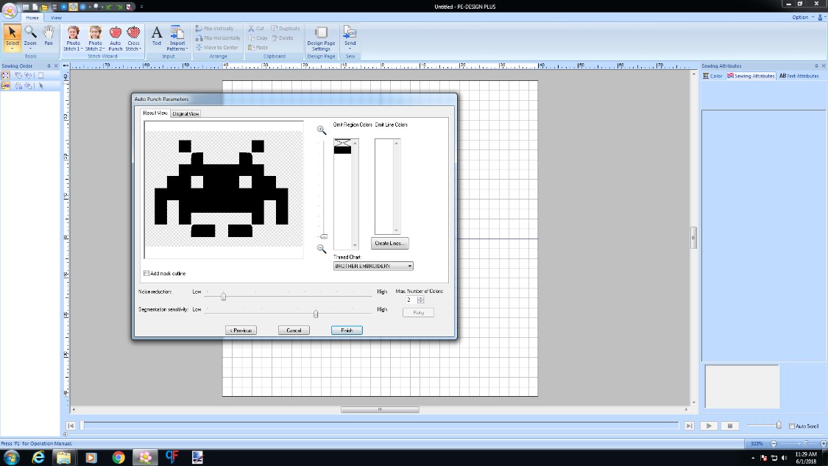Enable the Add mask outline checkbox
Screen dimensions: 828x466
(x=146, y=273)
